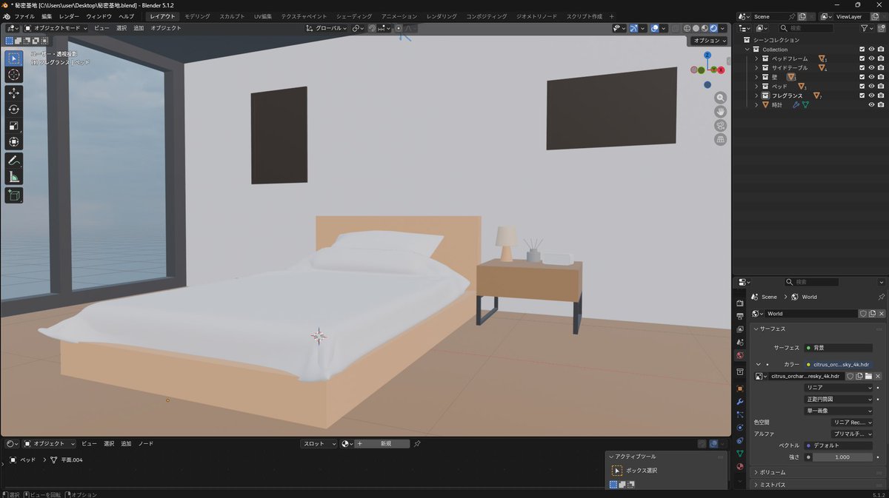Open 編集 menu
This screenshot has width=889, height=498.
[47, 16]
